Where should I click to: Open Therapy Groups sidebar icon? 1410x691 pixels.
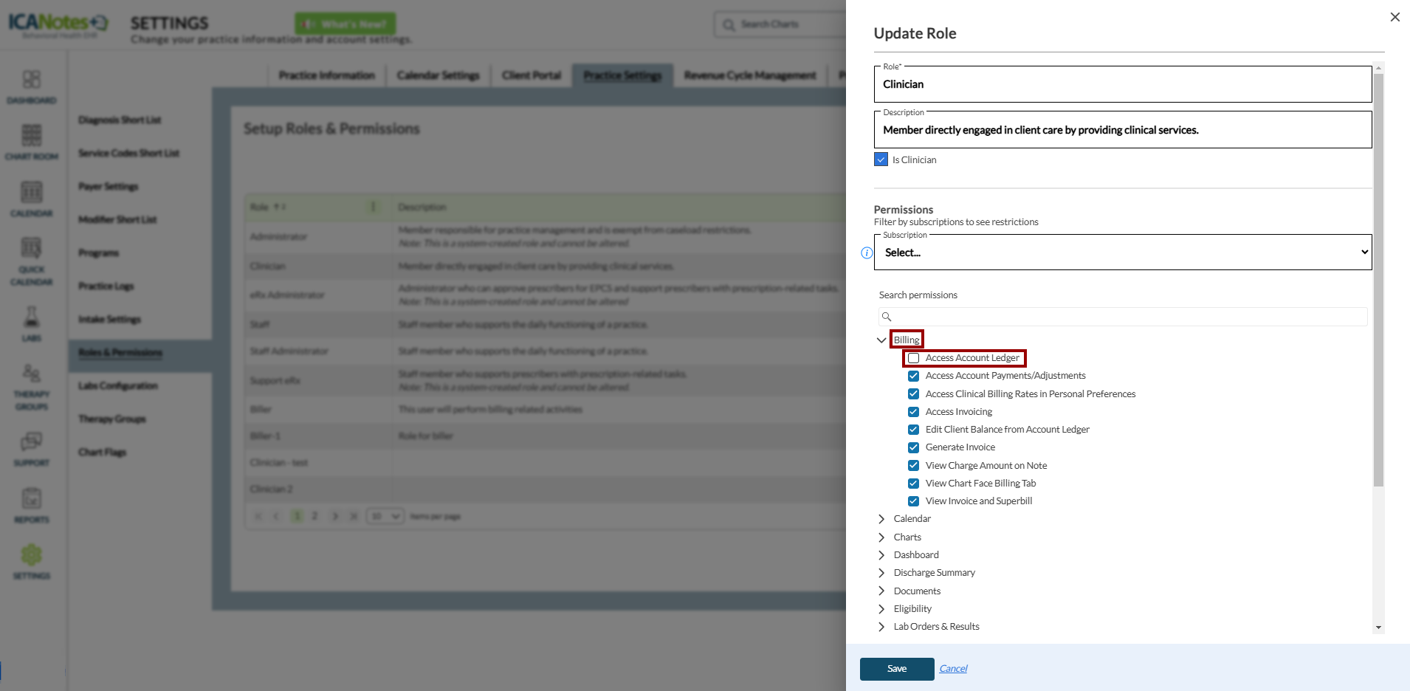31,374
